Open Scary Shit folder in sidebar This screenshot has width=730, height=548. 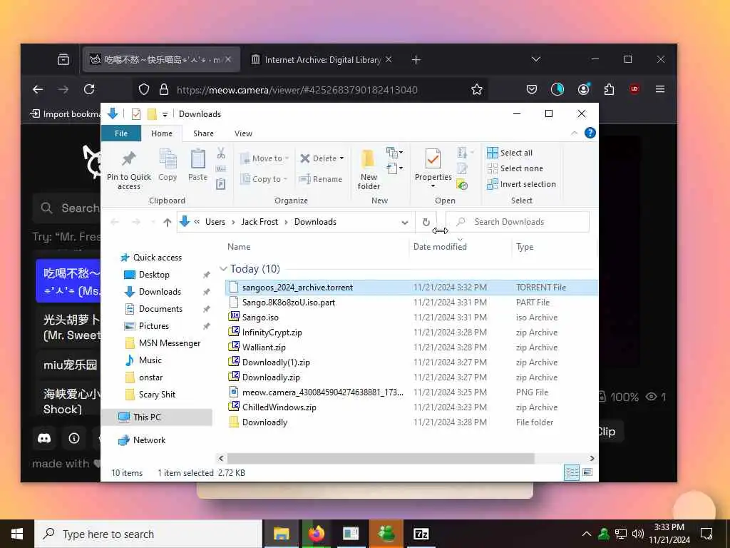157,395
